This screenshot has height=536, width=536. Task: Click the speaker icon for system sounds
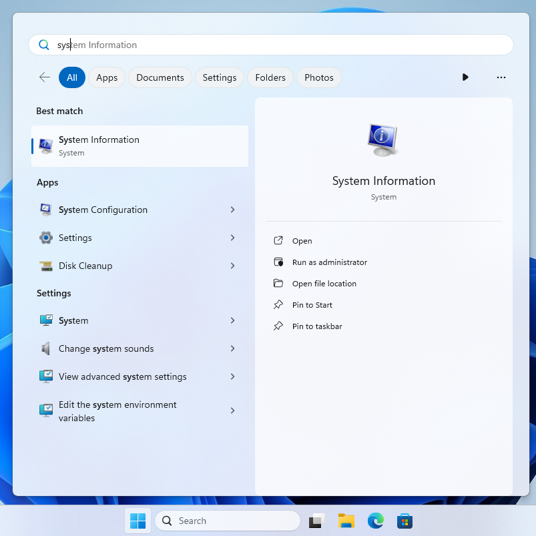[x=46, y=348]
